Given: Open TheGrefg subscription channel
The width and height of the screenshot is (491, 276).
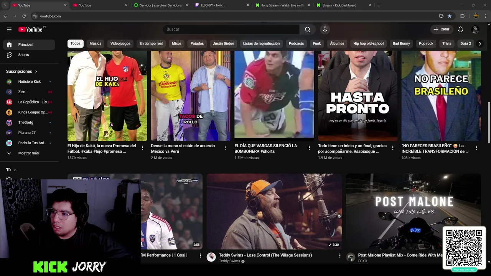Looking at the screenshot, I should coord(29,122).
